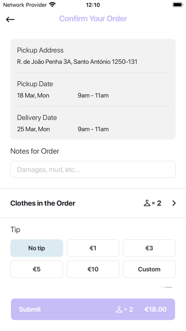Tap the back arrow icon
The image size is (186, 331).
tap(10, 19)
